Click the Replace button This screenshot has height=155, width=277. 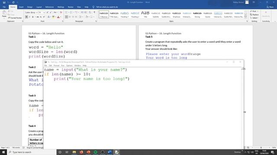(x=254, y=15)
